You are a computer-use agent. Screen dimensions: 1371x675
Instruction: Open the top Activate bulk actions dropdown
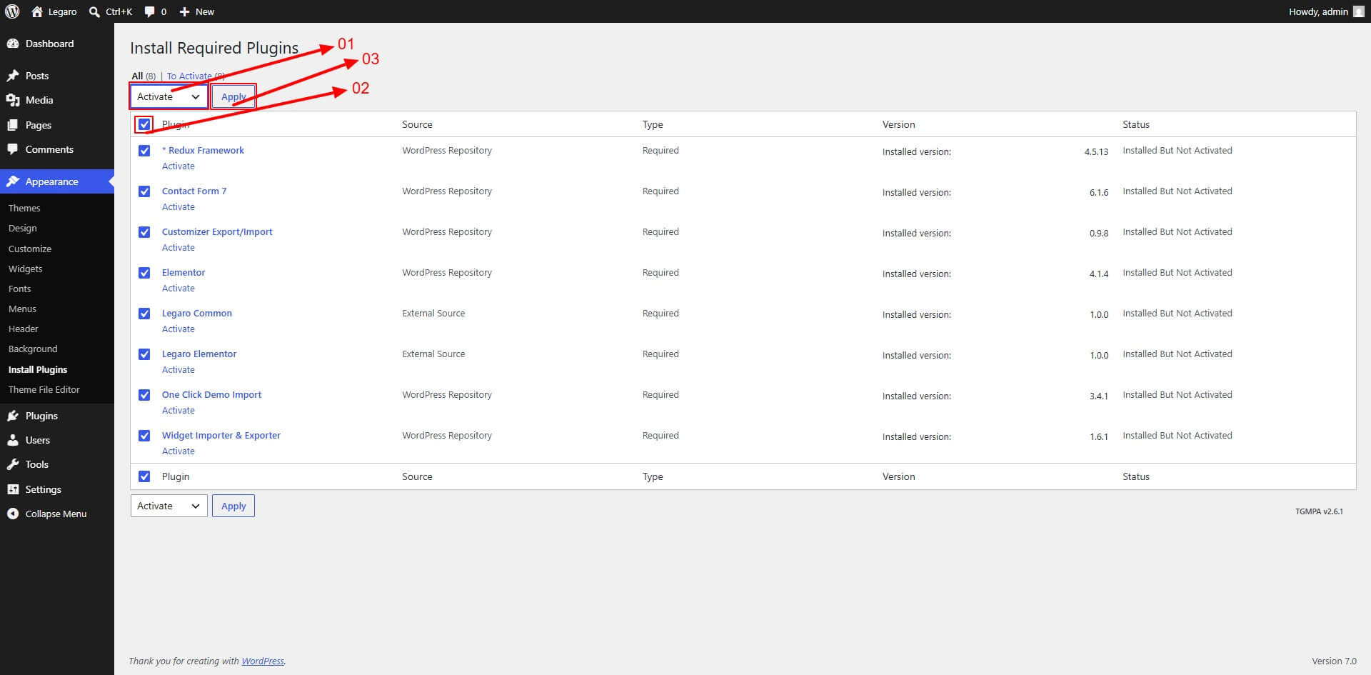169,96
